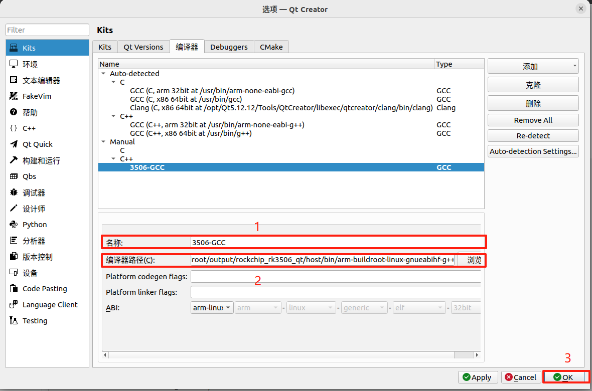
Task: Click the 名称 text field
Action: [x=336, y=243]
